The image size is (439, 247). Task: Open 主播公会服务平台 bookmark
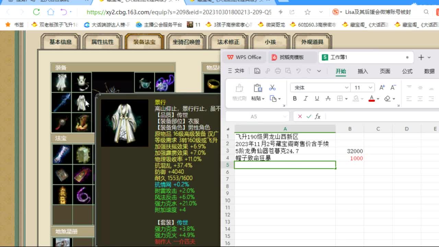[159, 25]
